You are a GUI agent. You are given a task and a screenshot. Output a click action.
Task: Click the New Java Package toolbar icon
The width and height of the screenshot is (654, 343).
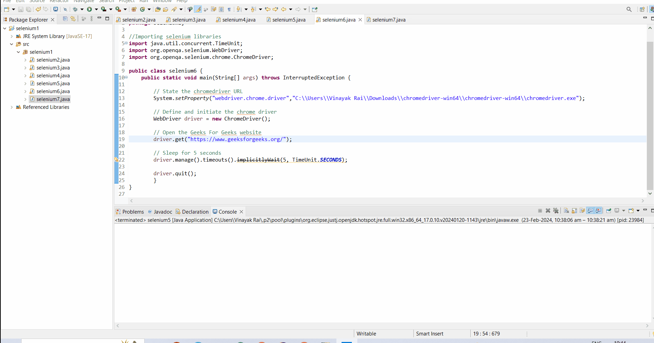134,9
